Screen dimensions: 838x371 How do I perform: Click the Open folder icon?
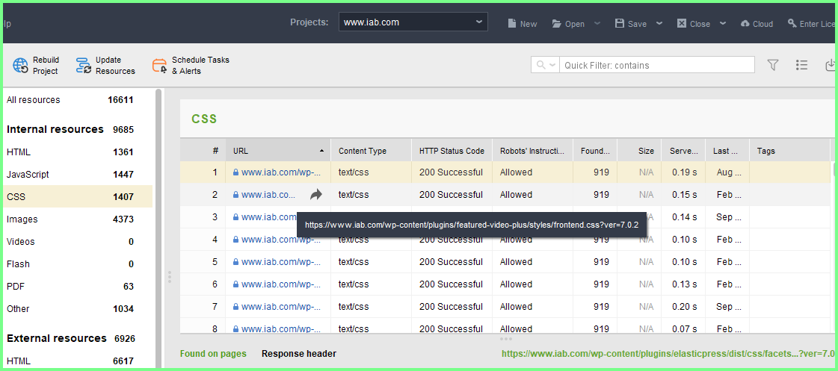557,23
